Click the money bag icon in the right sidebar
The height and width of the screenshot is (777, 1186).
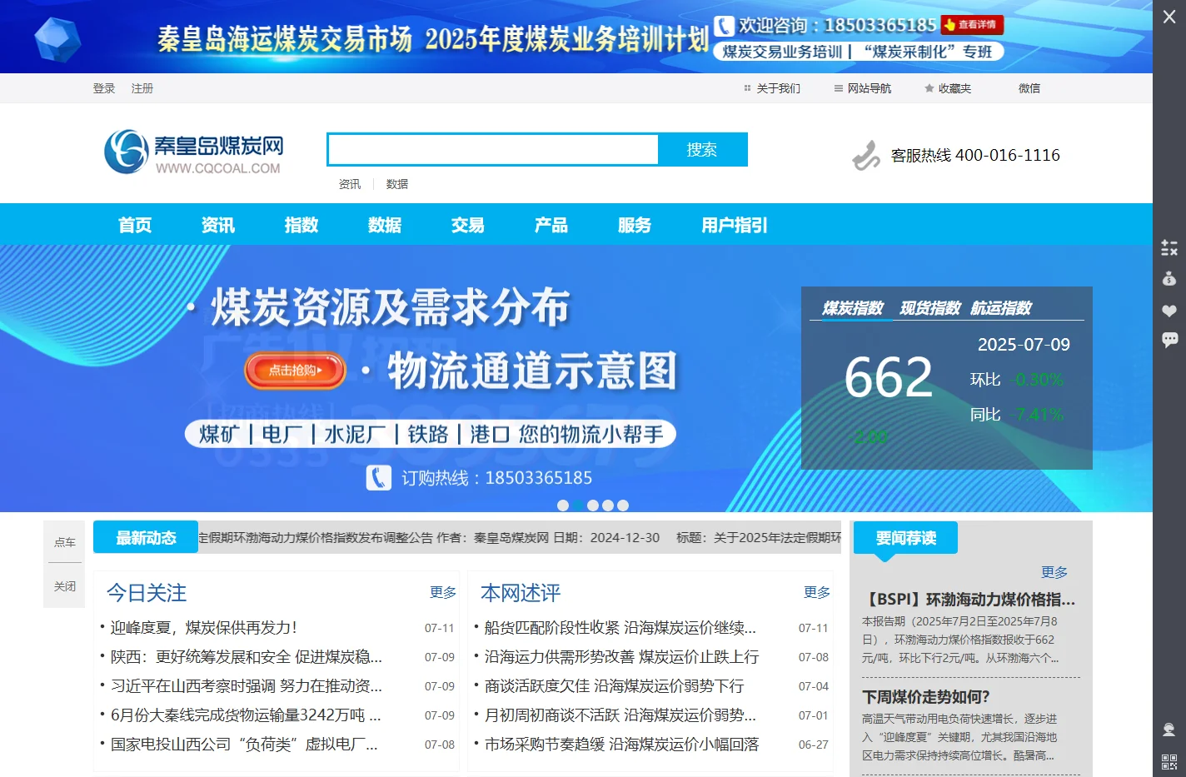(x=1169, y=278)
